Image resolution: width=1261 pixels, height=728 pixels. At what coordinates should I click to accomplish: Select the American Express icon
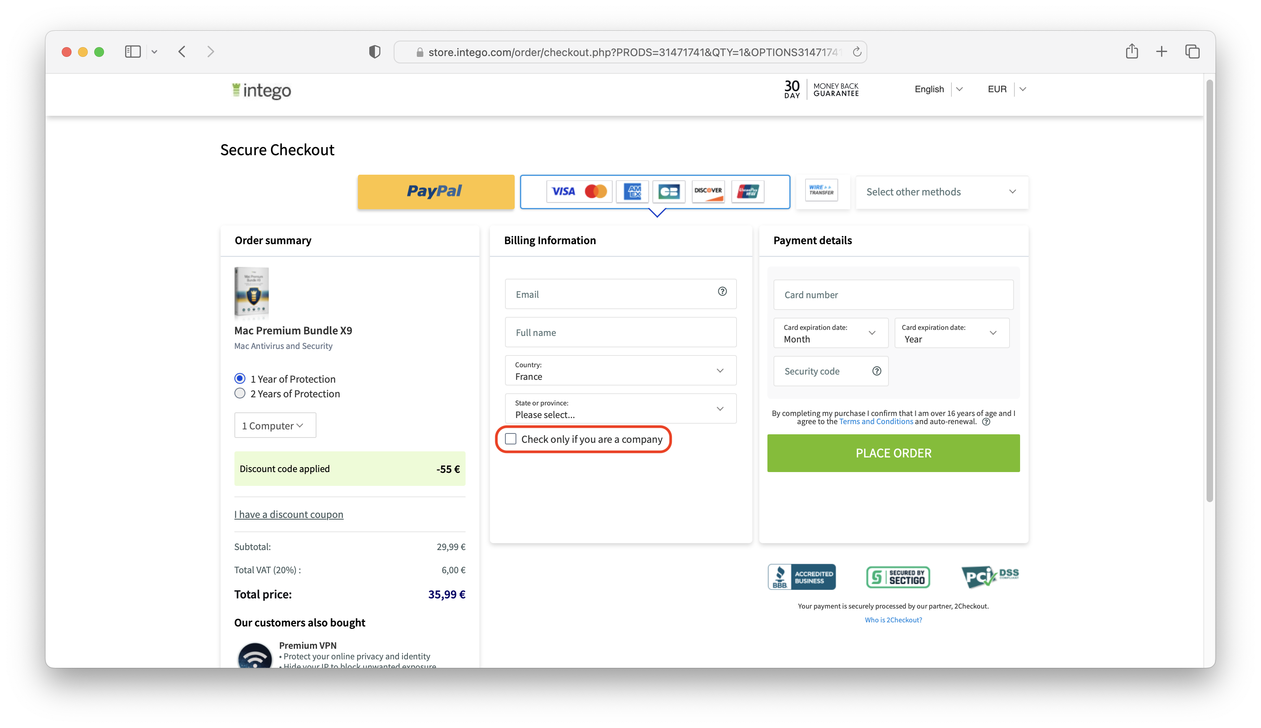(x=633, y=191)
